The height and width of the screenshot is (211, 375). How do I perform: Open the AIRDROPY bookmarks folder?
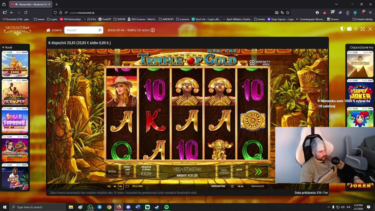click(166, 19)
